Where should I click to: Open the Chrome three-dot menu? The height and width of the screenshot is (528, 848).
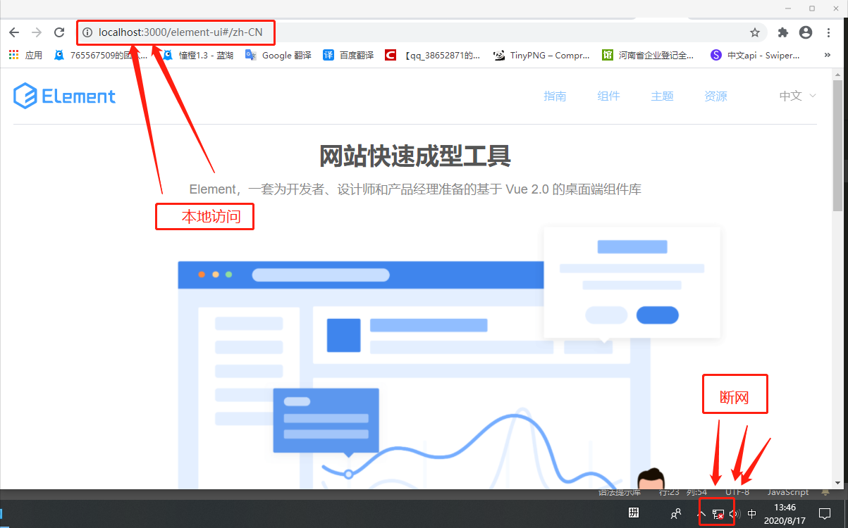828,32
